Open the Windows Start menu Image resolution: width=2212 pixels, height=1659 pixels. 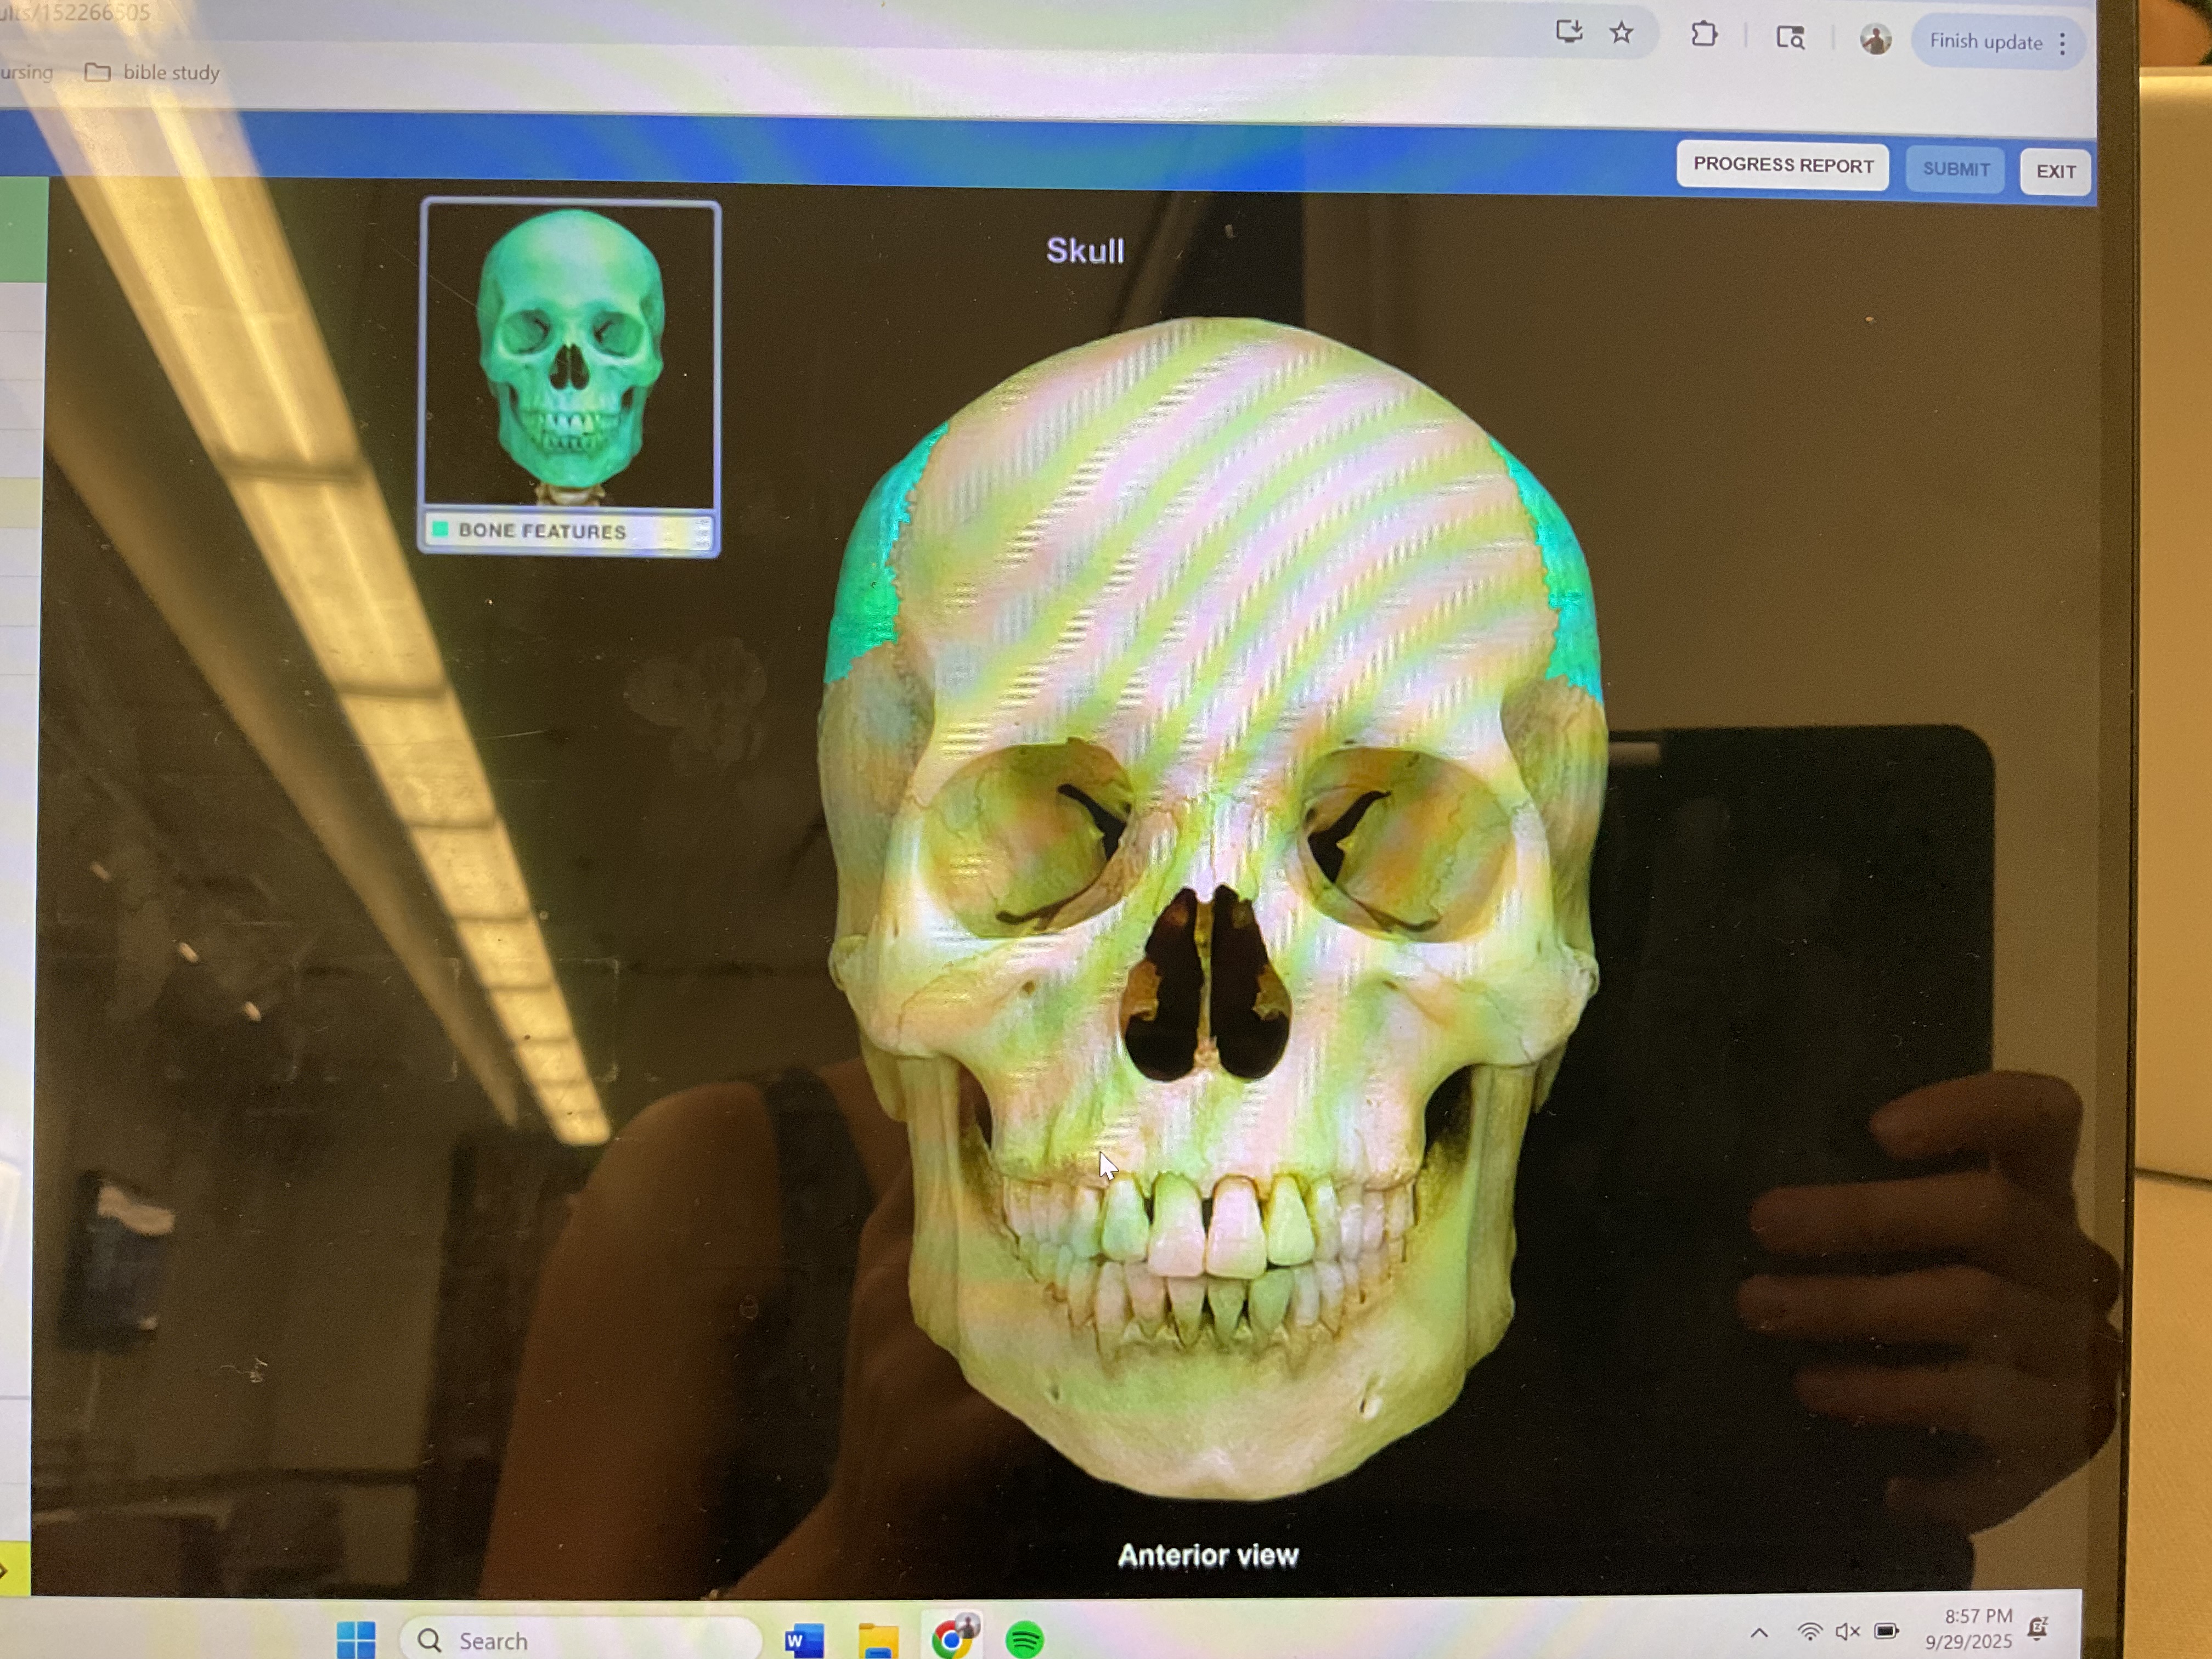356,1639
